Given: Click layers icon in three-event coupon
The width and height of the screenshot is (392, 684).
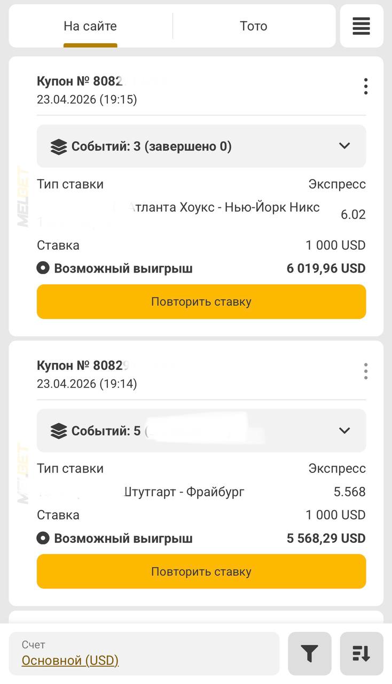Looking at the screenshot, I should 59,146.
